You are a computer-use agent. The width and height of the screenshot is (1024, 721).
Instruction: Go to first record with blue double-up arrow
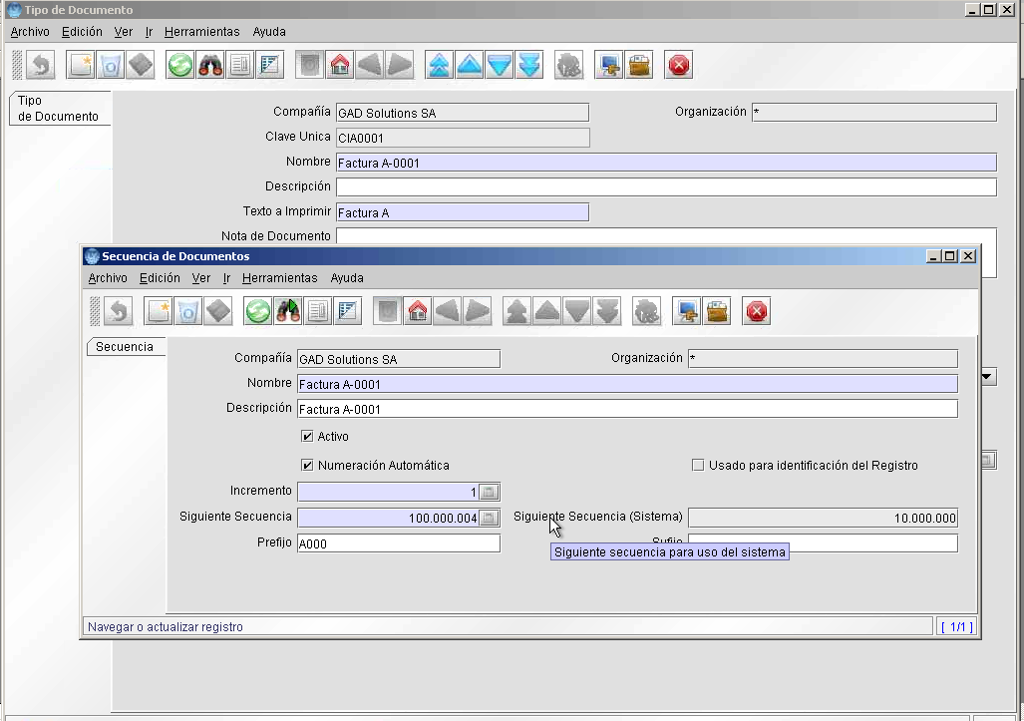440,65
